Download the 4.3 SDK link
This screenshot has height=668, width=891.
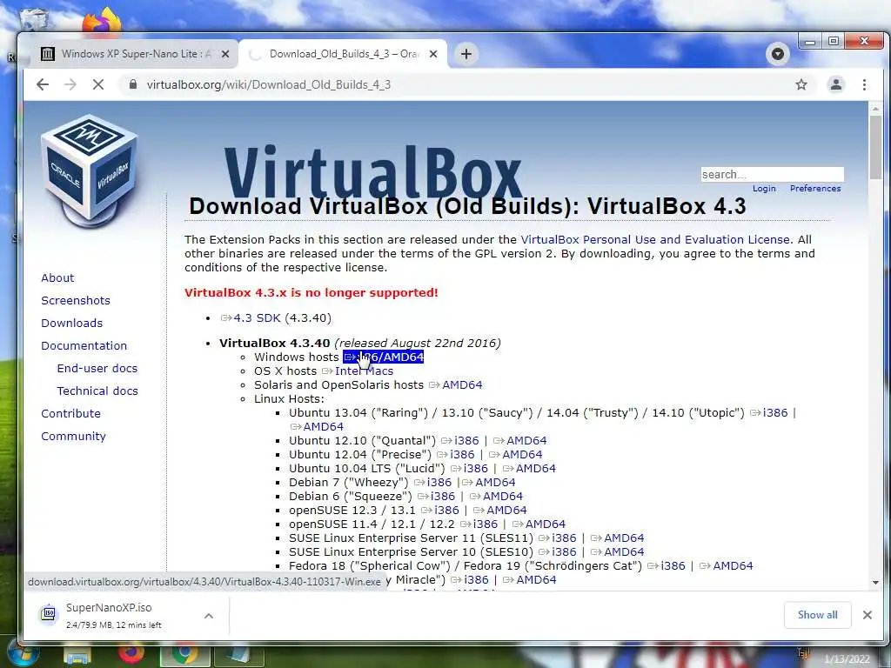pyautogui.click(x=250, y=318)
